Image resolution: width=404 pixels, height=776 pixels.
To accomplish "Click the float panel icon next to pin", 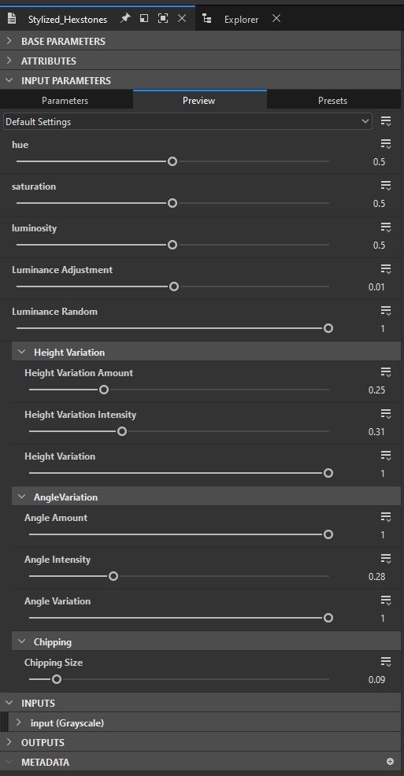I will pyautogui.click(x=144, y=18).
